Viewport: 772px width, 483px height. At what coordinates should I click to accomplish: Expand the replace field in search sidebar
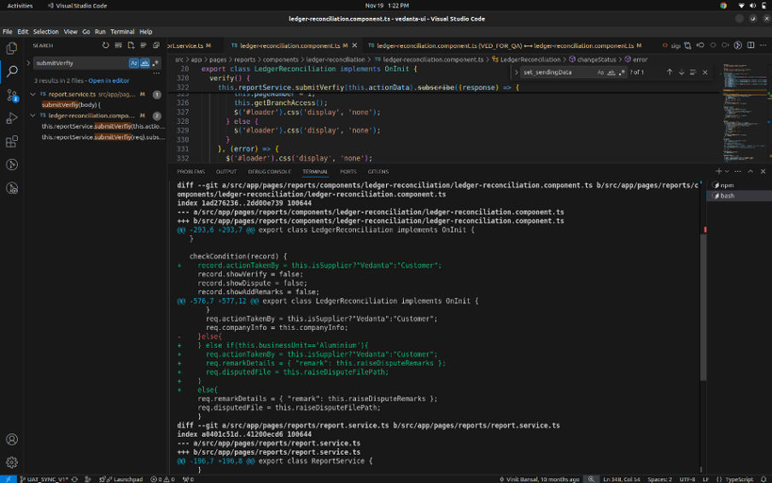[28, 63]
